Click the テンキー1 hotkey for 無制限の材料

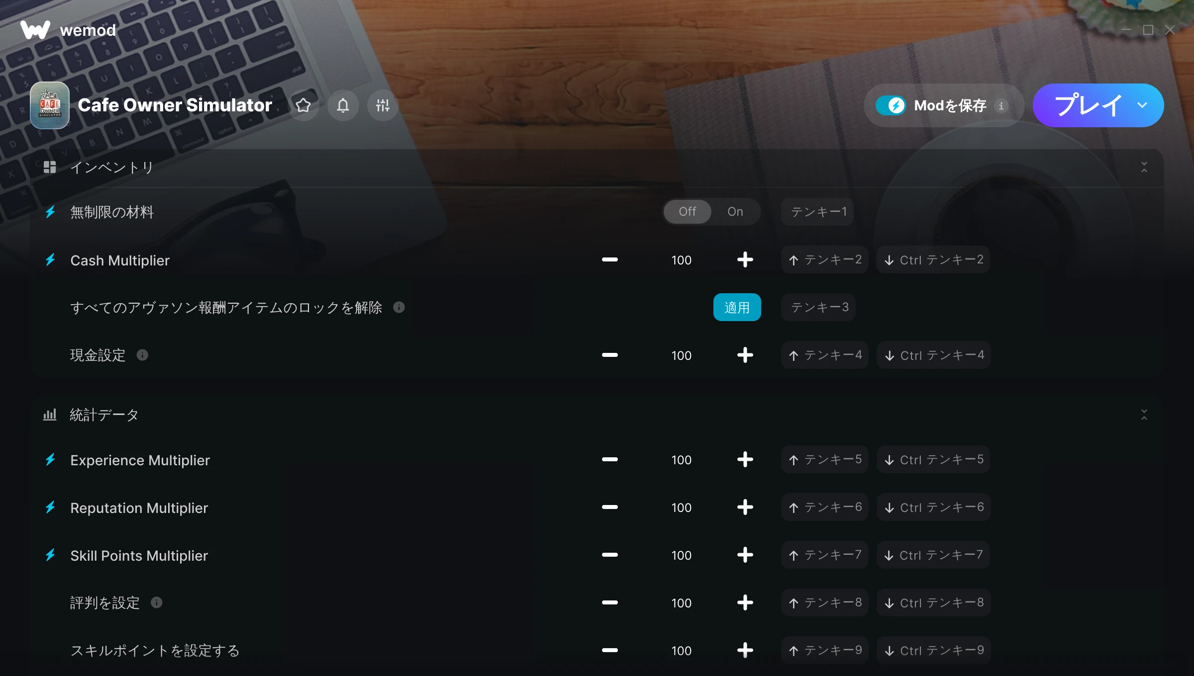[817, 212]
